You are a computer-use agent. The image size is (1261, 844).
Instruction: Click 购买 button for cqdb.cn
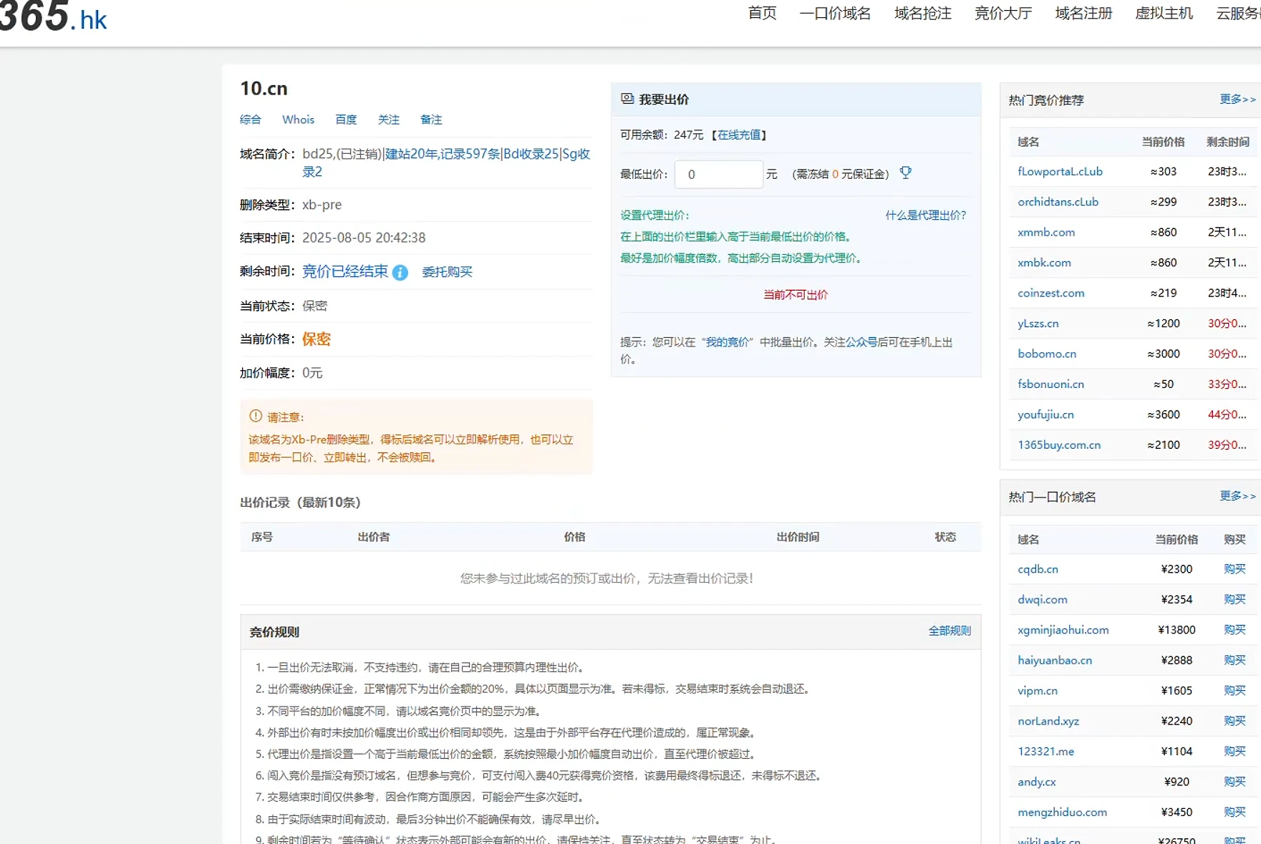click(1235, 569)
